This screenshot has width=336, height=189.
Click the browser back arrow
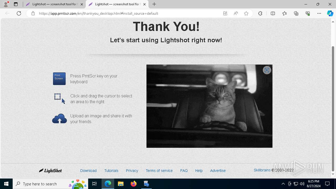[x=7, y=13]
